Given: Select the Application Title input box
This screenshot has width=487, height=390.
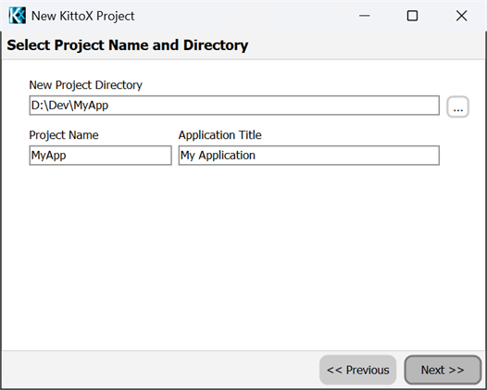Looking at the screenshot, I should tap(308, 155).
